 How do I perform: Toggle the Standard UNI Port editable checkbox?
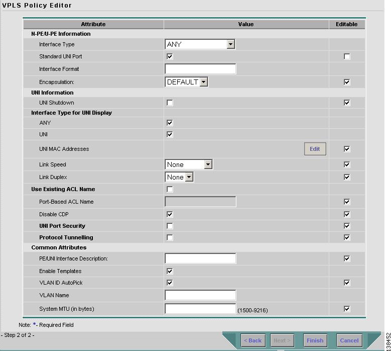click(x=347, y=56)
